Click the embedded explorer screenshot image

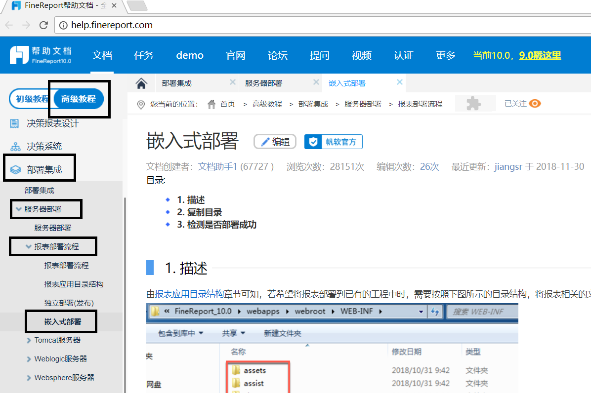click(332, 348)
